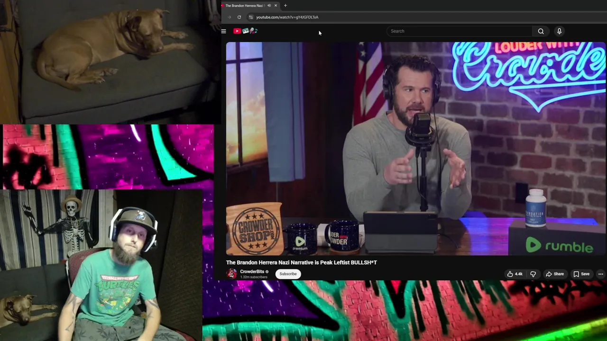The image size is (607, 341).
Task: Click the 1.32m subscribers text
Action: (x=254, y=277)
